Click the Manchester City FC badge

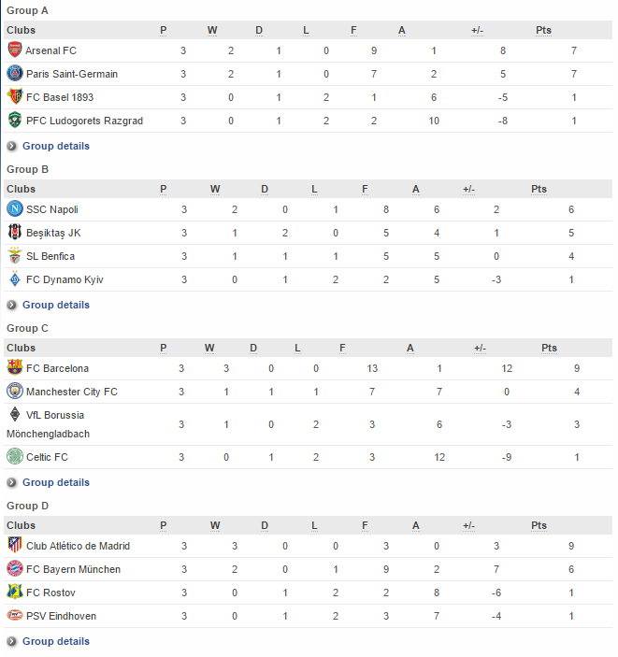[15, 391]
